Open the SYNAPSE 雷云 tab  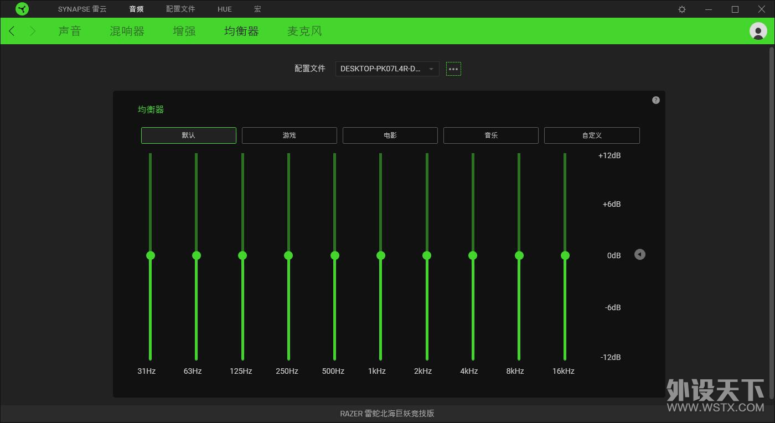tap(82, 9)
